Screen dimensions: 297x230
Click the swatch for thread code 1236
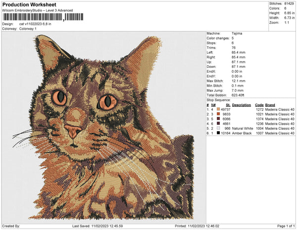(x=218, y=124)
